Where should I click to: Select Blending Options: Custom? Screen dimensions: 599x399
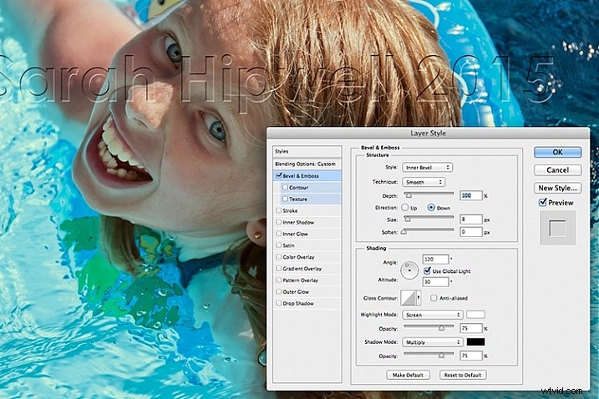(307, 164)
